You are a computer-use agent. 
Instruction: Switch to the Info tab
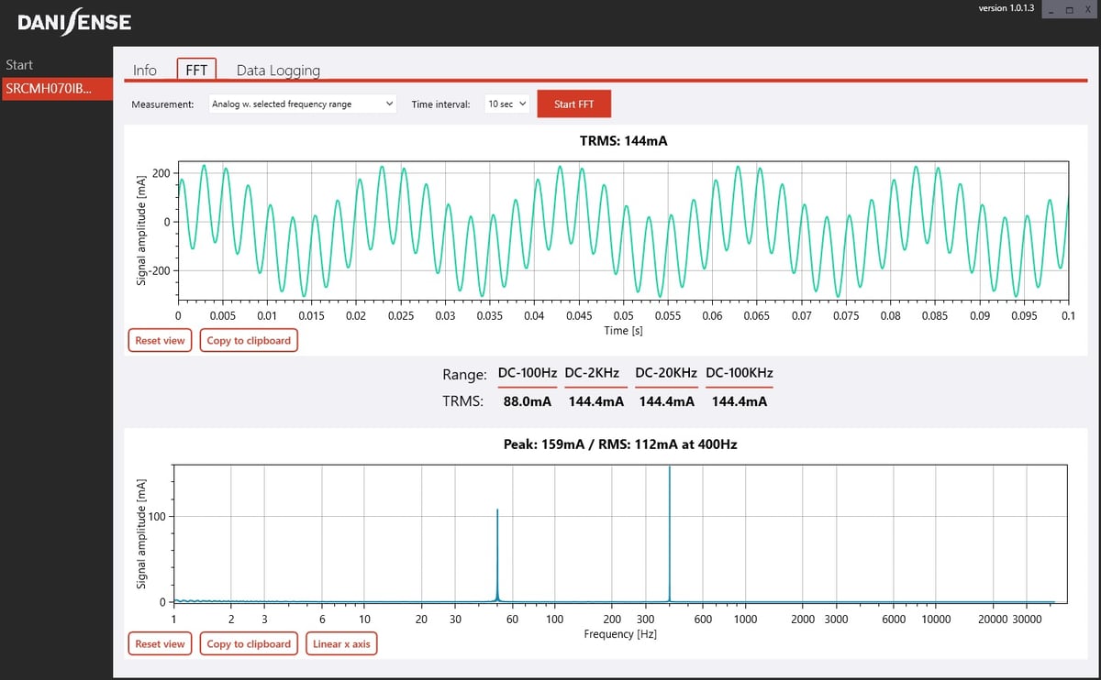click(x=144, y=69)
